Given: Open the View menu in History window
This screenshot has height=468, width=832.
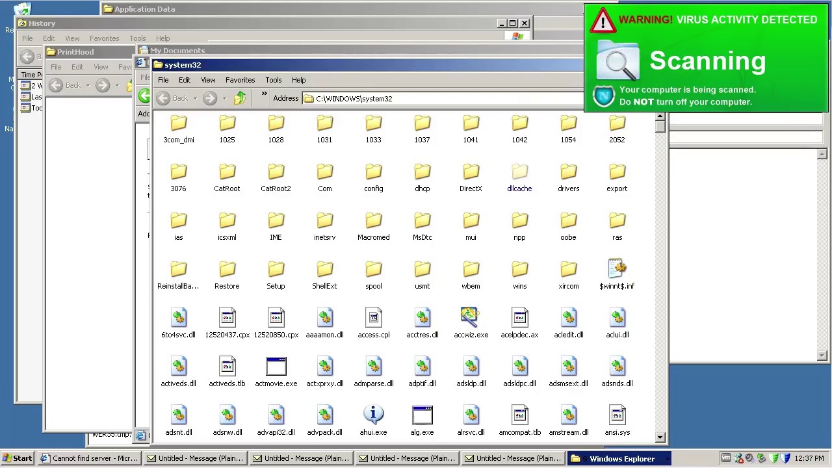Looking at the screenshot, I should tap(72, 38).
